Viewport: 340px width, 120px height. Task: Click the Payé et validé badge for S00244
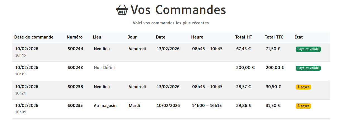click(x=308, y=49)
